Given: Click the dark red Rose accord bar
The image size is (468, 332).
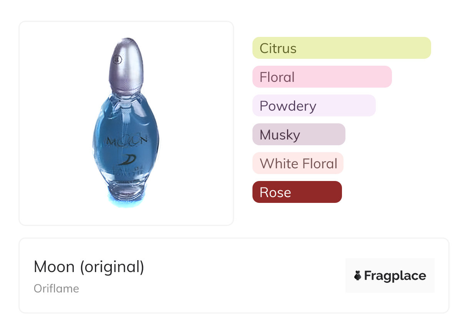Looking at the screenshot, I should coord(297,192).
